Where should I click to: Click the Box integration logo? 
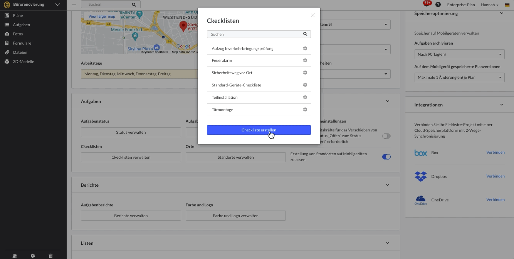coord(421,153)
